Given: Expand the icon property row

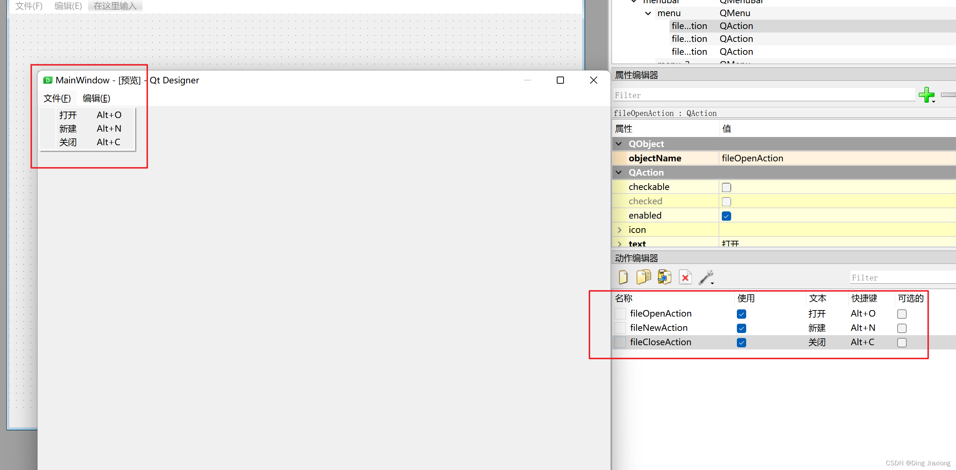Looking at the screenshot, I should [619, 230].
